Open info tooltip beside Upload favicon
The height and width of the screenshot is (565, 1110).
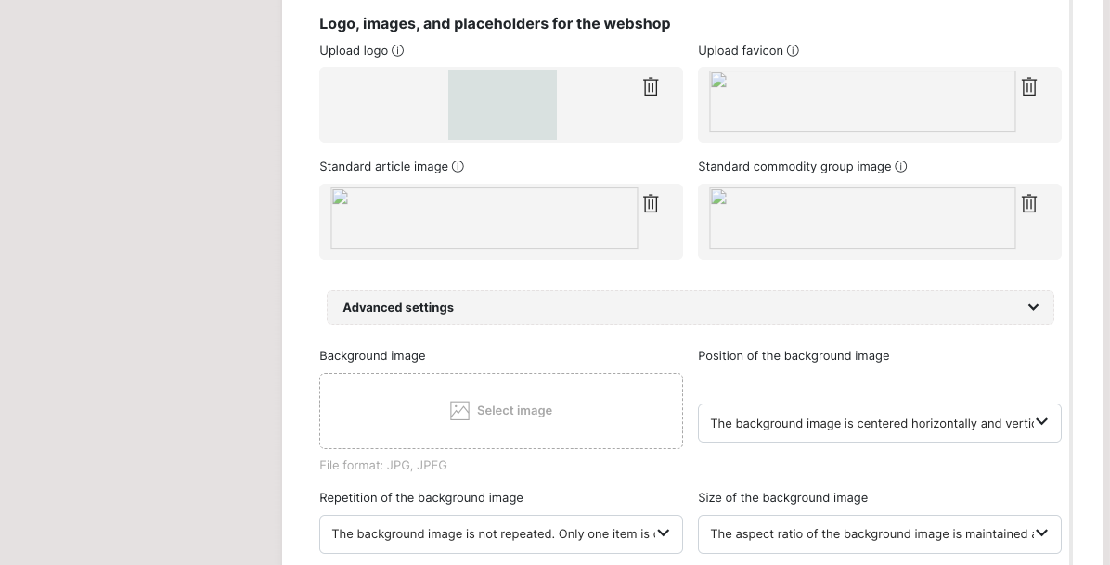(793, 51)
